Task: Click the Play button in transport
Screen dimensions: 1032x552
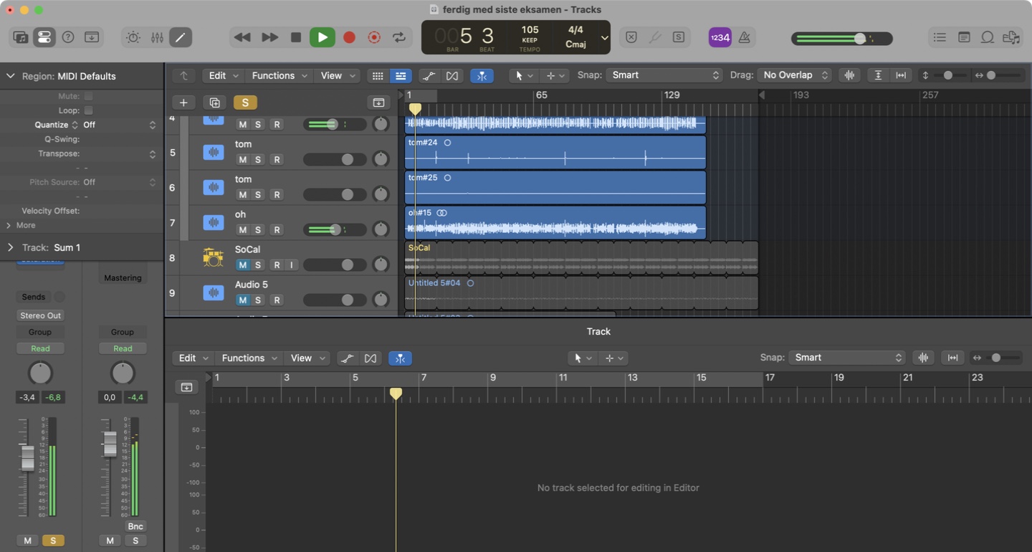Action: [322, 37]
